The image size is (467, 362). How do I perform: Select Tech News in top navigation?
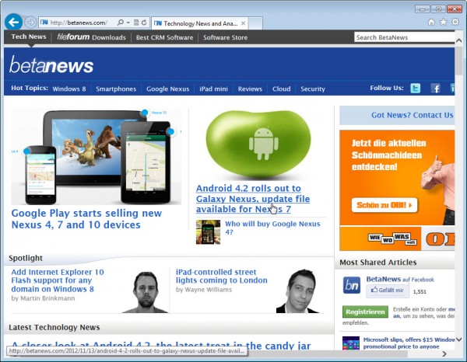pyautogui.click(x=29, y=37)
